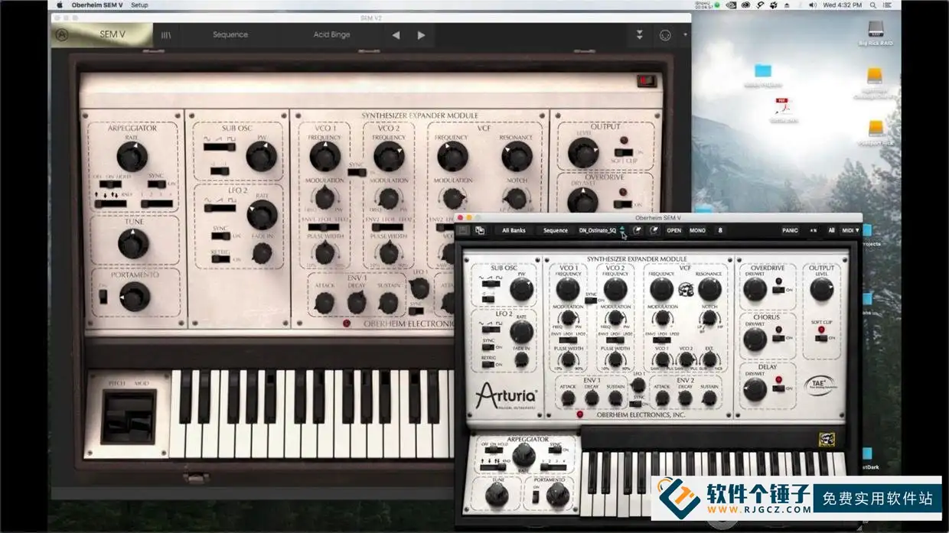Click the save-as preset icon in Oberheim SEM V
The height and width of the screenshot is (533, 949).
click(x=480, y=230)
